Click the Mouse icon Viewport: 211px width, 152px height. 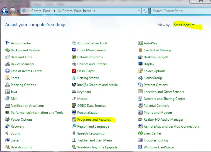tap(74, 98)
